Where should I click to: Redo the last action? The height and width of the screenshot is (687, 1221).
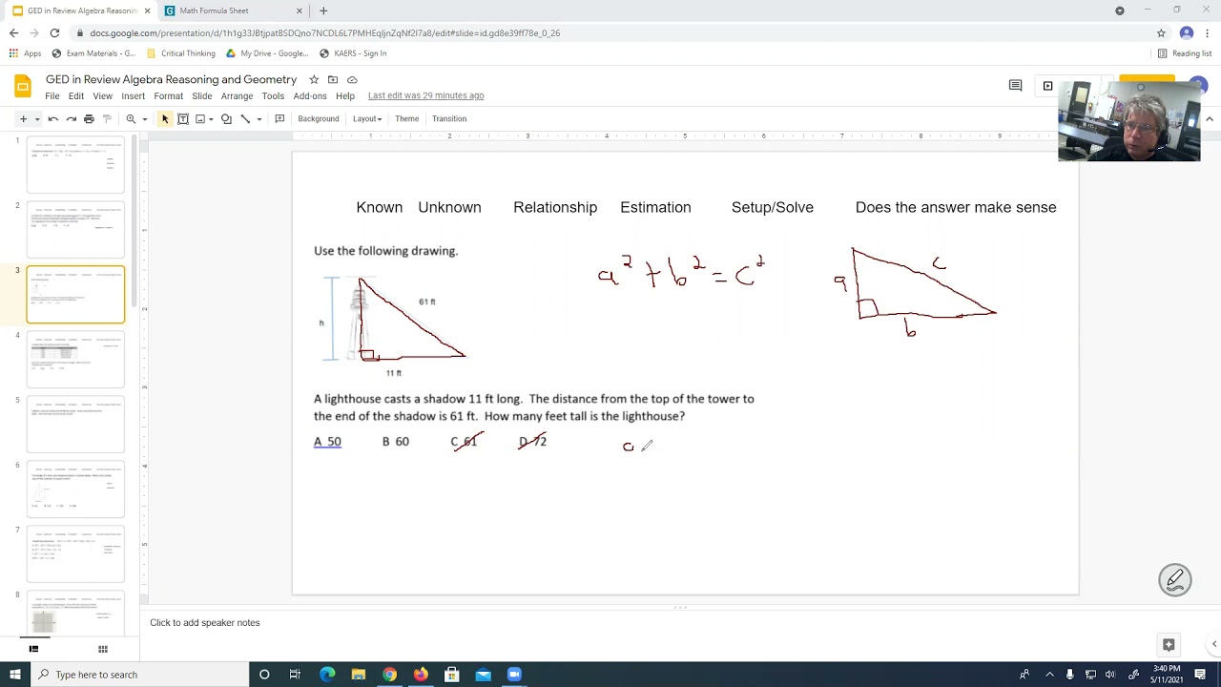coord(71,119)
